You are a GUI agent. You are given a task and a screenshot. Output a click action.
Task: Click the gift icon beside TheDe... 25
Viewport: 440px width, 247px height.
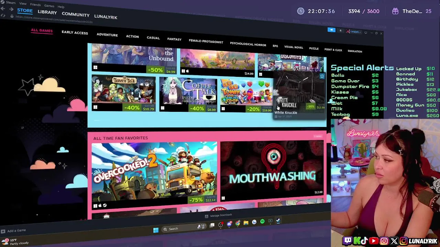[395, 11]
